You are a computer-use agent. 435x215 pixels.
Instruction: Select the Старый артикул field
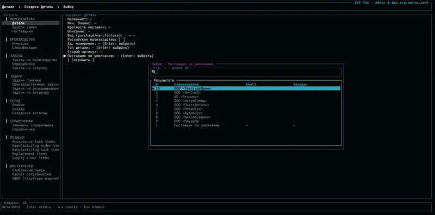[85, 51]
